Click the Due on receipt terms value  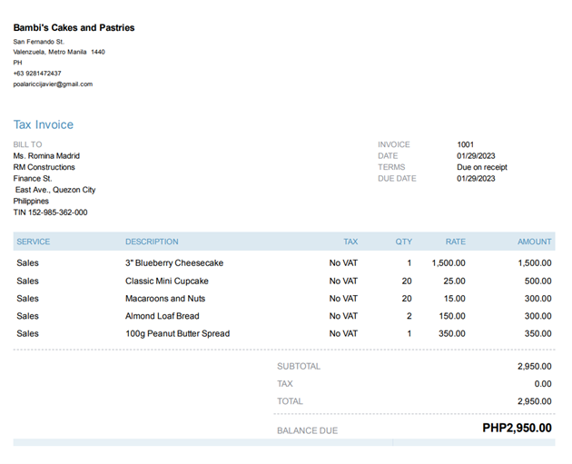click(482, 167)
